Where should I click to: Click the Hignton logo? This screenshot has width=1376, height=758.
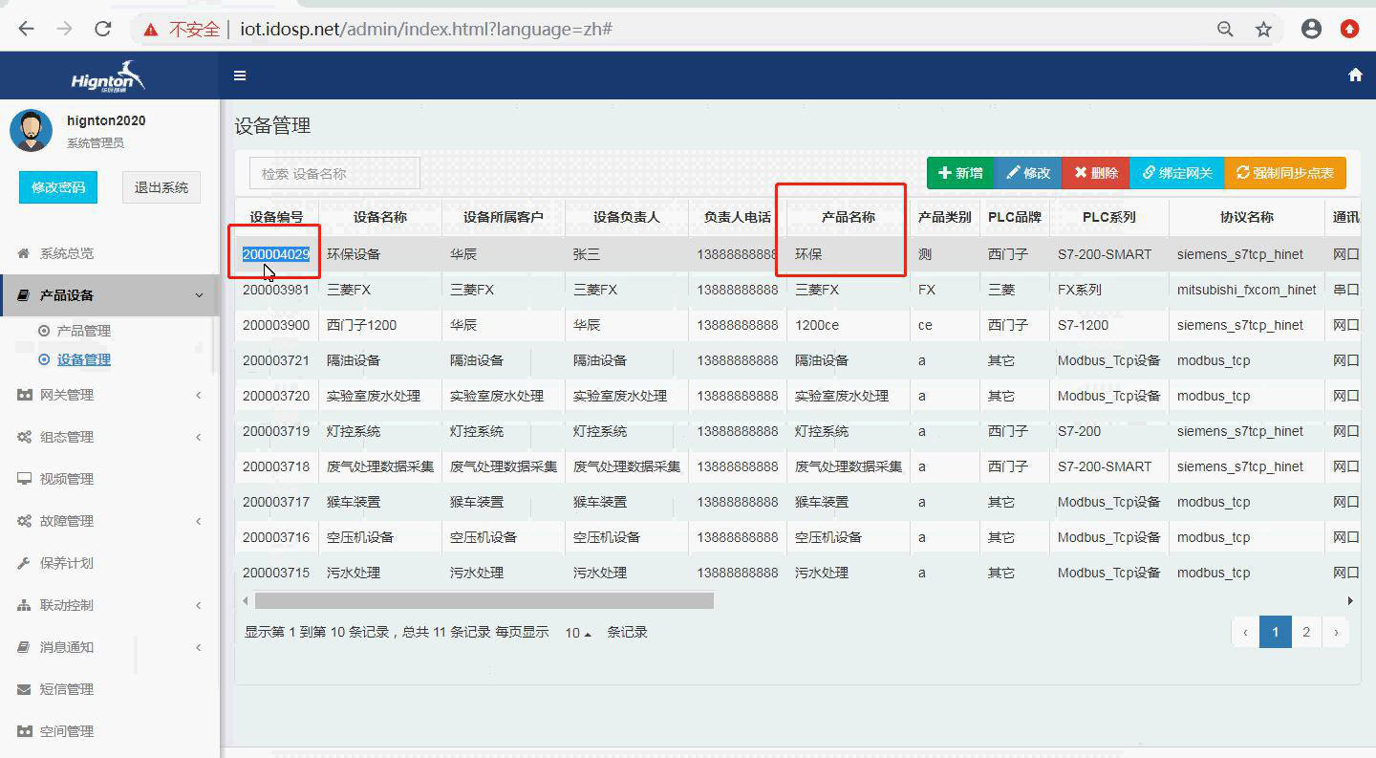point(108,75)
